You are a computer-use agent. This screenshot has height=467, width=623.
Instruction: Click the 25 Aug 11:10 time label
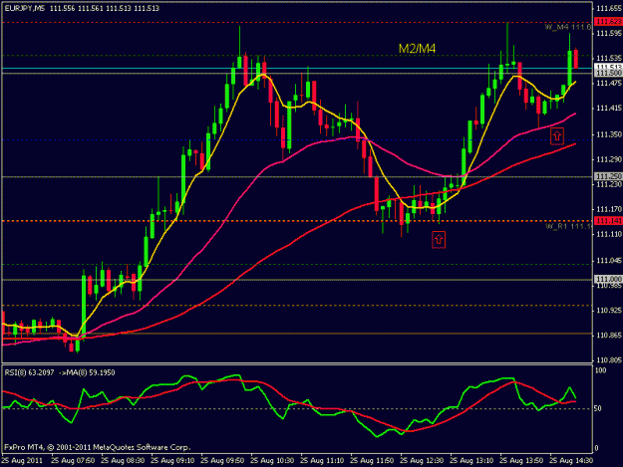322,461
